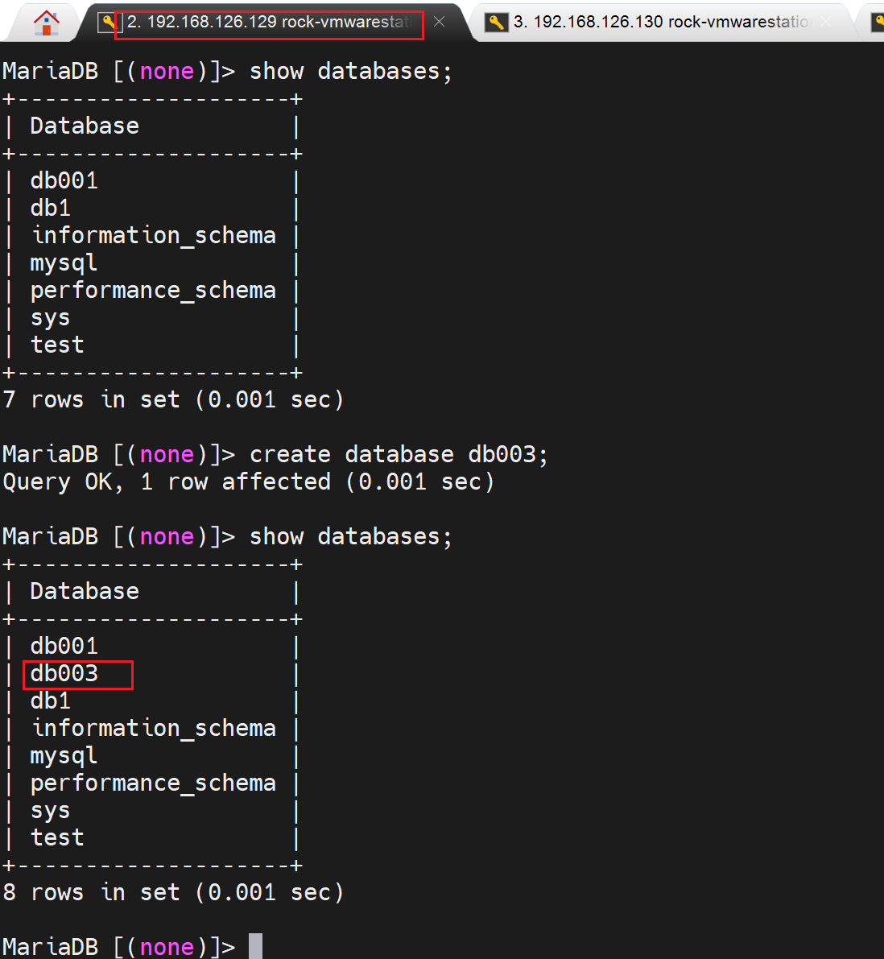Click the terminal cursor at the last prompt

pyautogui.click(x=255, y=946)
